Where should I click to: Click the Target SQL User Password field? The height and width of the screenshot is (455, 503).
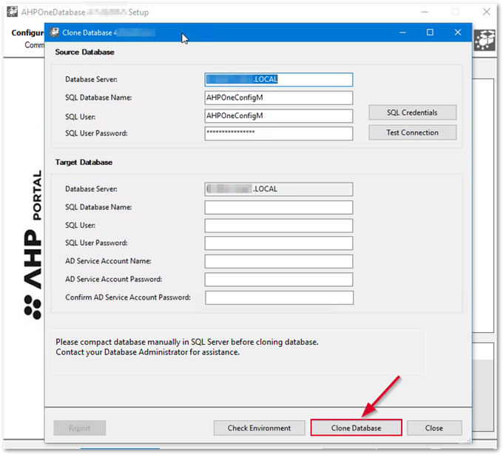click(279, 243)
